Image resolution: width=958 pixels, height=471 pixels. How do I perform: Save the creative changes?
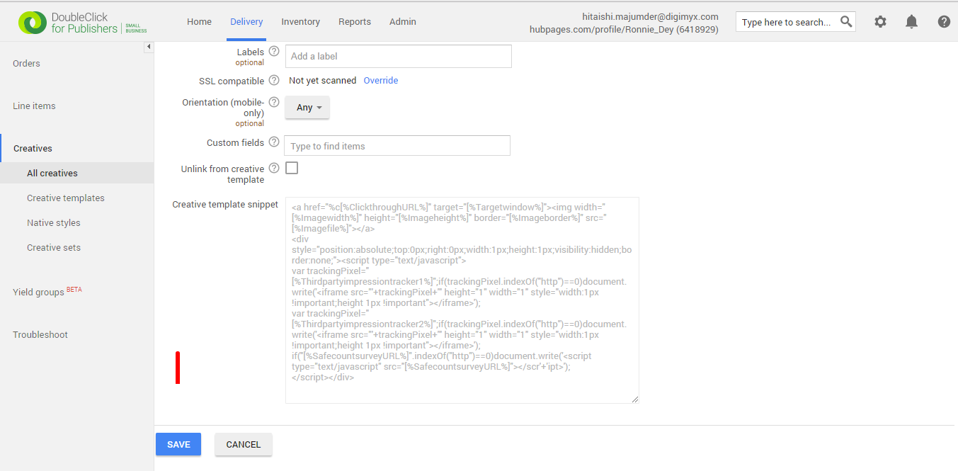(178, 444)
